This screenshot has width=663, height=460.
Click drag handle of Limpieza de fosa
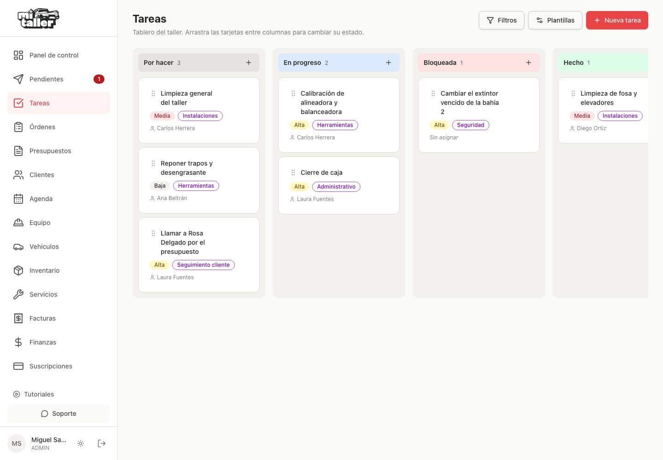(x=573, y=93)
